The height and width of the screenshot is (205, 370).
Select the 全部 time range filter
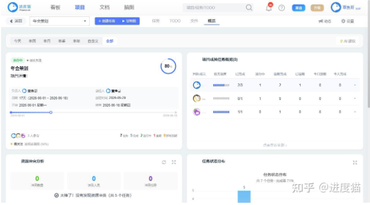(x=110, y=41)
